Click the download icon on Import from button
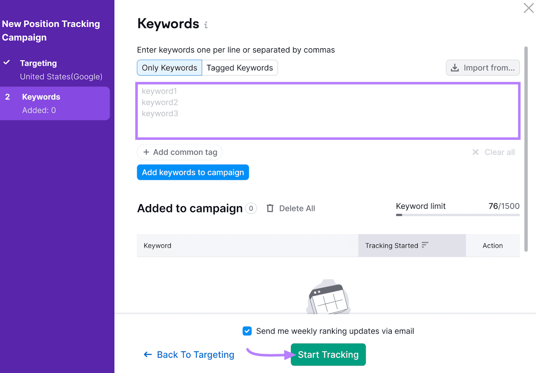The width and height of the screenshot is (536, 373). pos(455,68)
